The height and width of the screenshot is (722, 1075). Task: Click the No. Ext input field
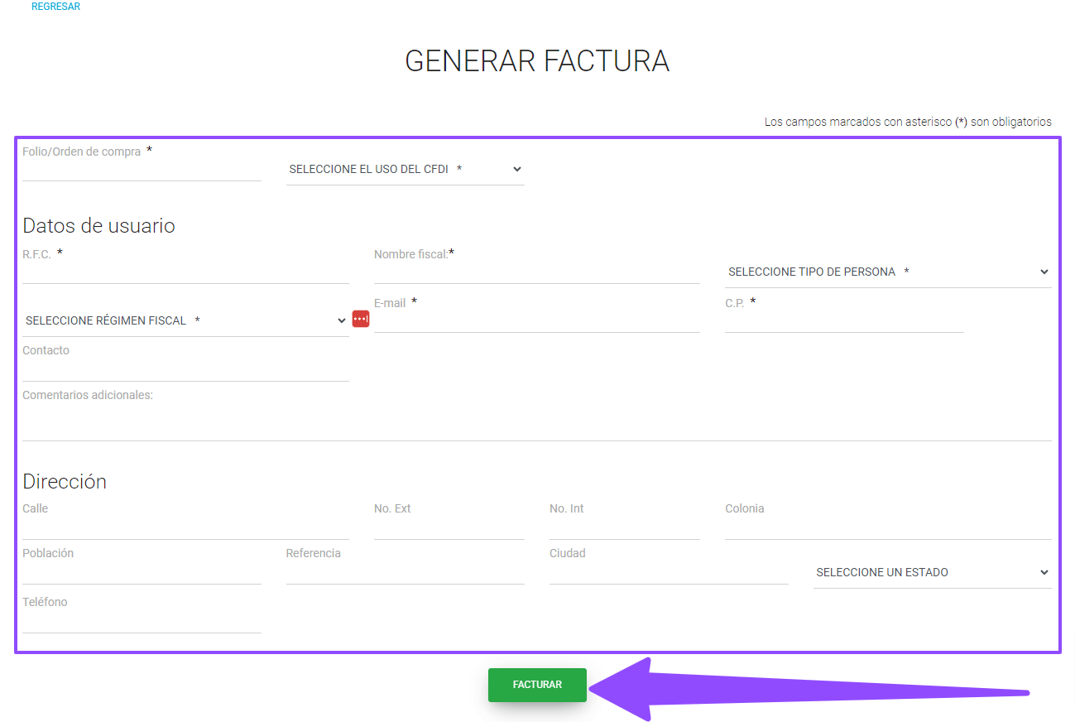pos(449,527)
